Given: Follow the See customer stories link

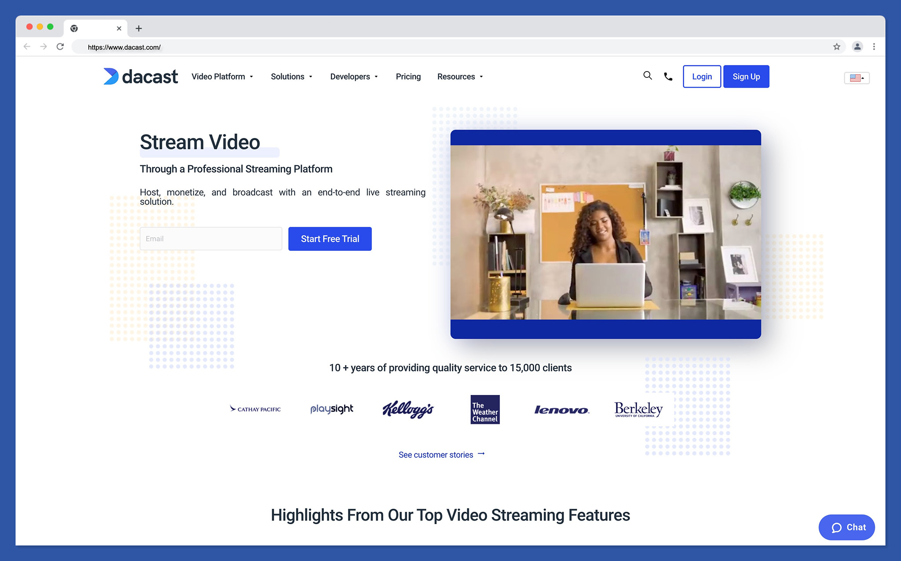Looking at the screenshot, I should (435, 454).
